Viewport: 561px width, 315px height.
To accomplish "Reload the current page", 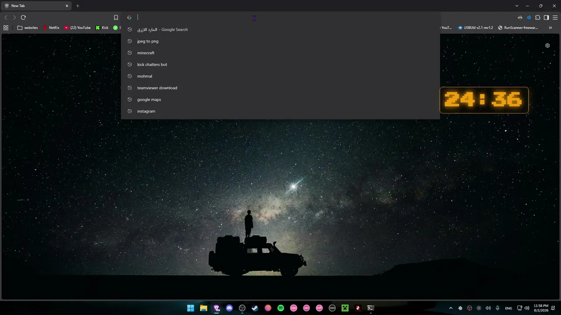I will click(x=23, y=17).
